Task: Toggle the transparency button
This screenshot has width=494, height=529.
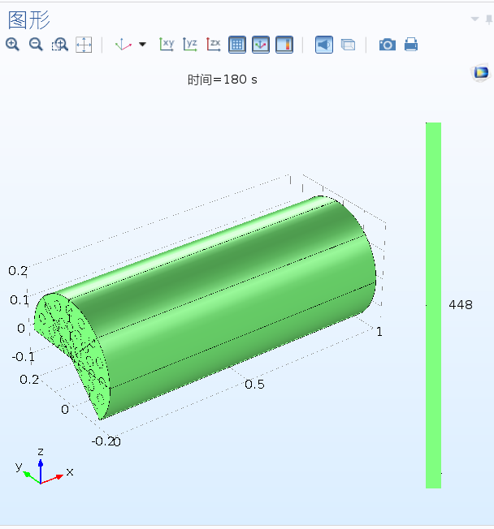Action: 348,45
